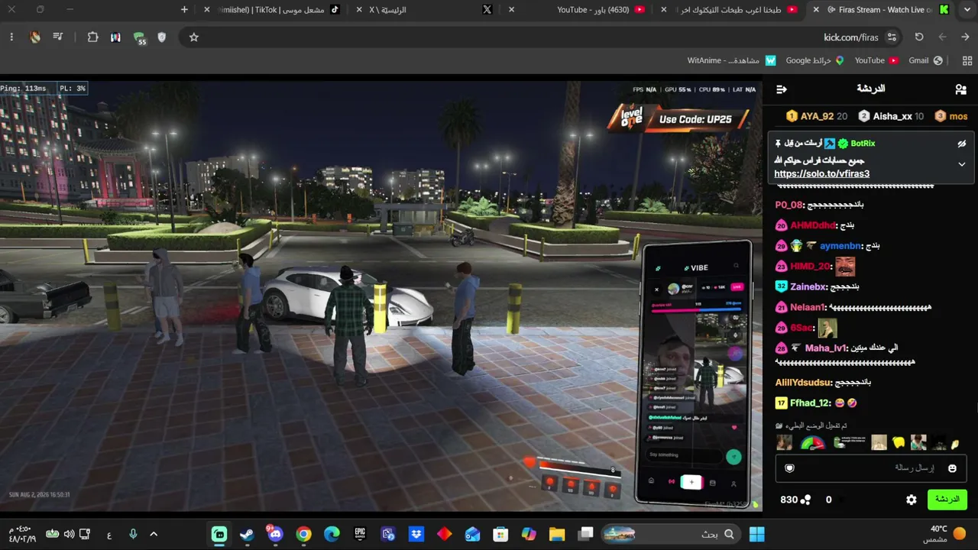The height and width of the screenshot is (550, 978).
Task: Collapse the chat panel with the arrow icon
Action: point(781,89)
